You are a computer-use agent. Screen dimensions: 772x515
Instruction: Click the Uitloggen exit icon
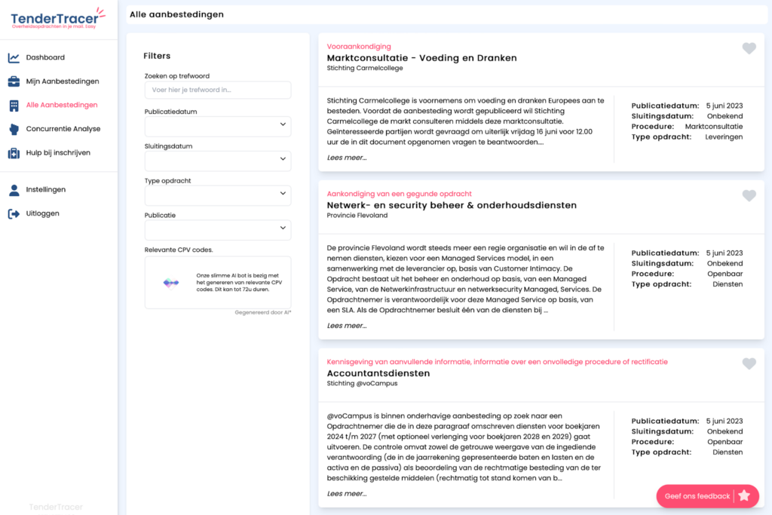pyautogui.click(x=14, y=213)
